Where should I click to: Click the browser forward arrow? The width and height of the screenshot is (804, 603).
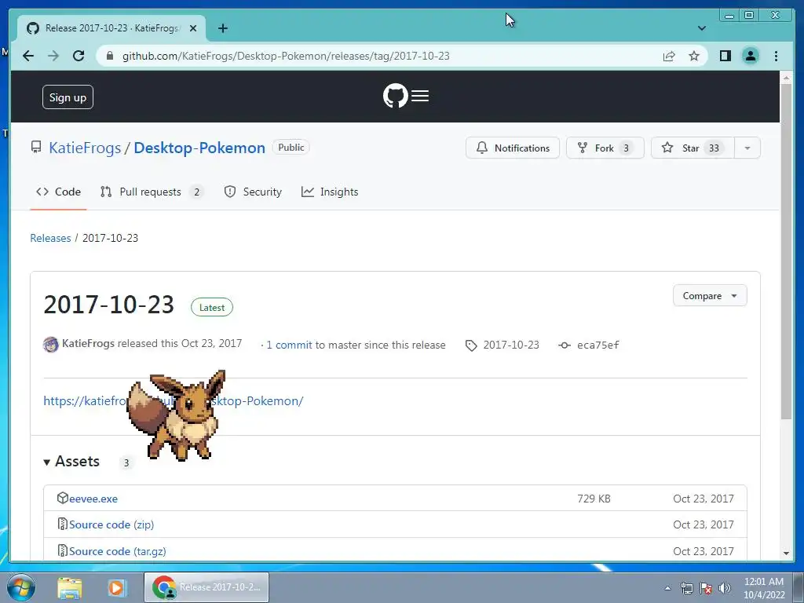pos(53,56)
